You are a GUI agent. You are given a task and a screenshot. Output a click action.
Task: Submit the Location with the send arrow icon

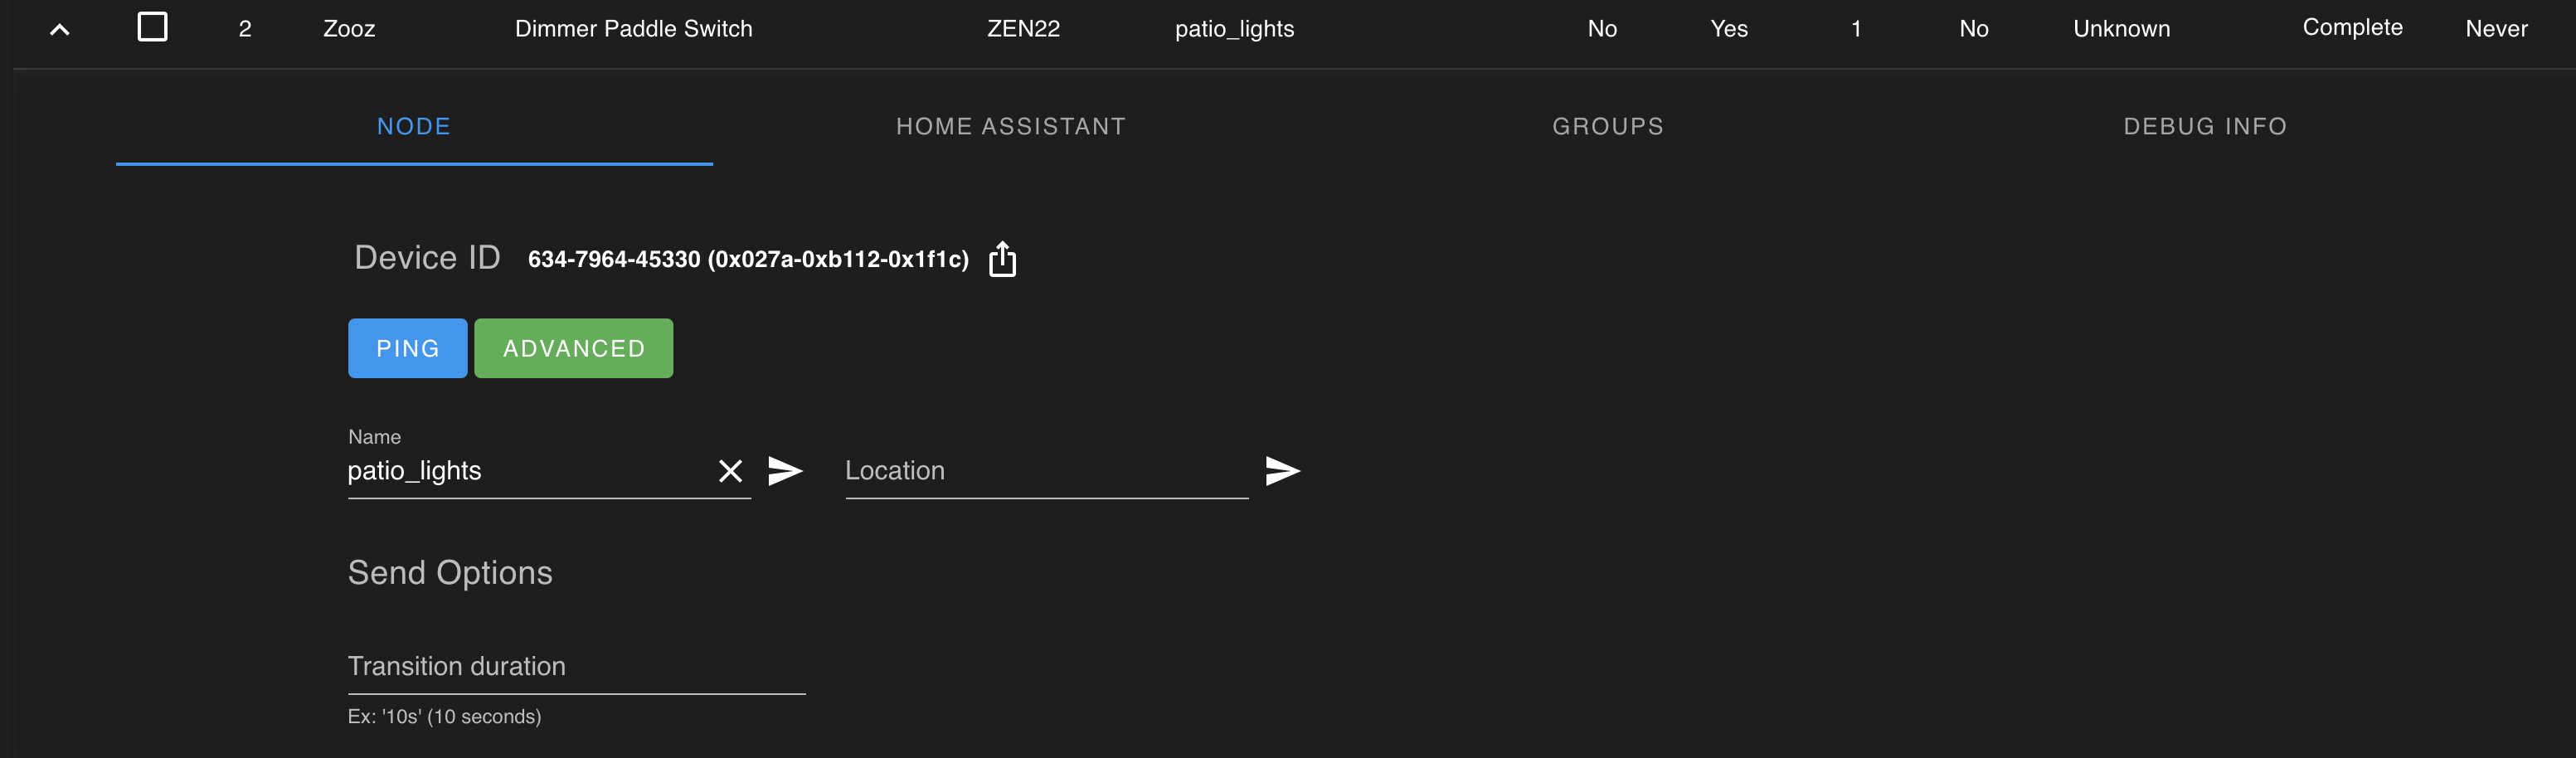coord(1283,470)
